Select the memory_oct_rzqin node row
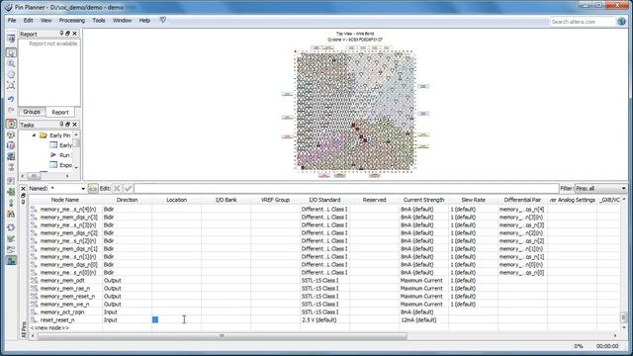 coord(62,312)
